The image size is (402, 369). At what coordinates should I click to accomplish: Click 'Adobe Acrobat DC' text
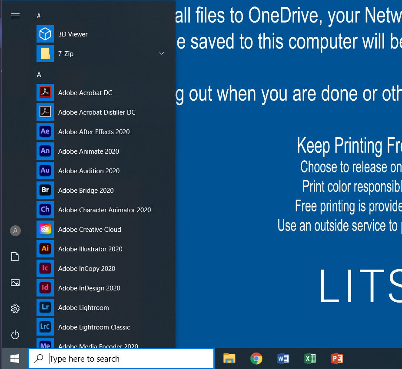pyautogui.click(x=85, y=93)
